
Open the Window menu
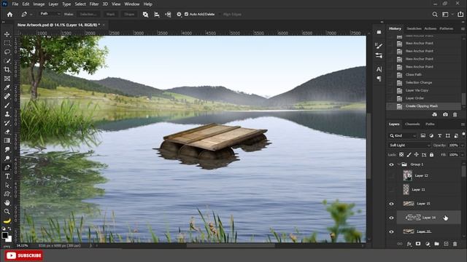[x=132, y=4]
